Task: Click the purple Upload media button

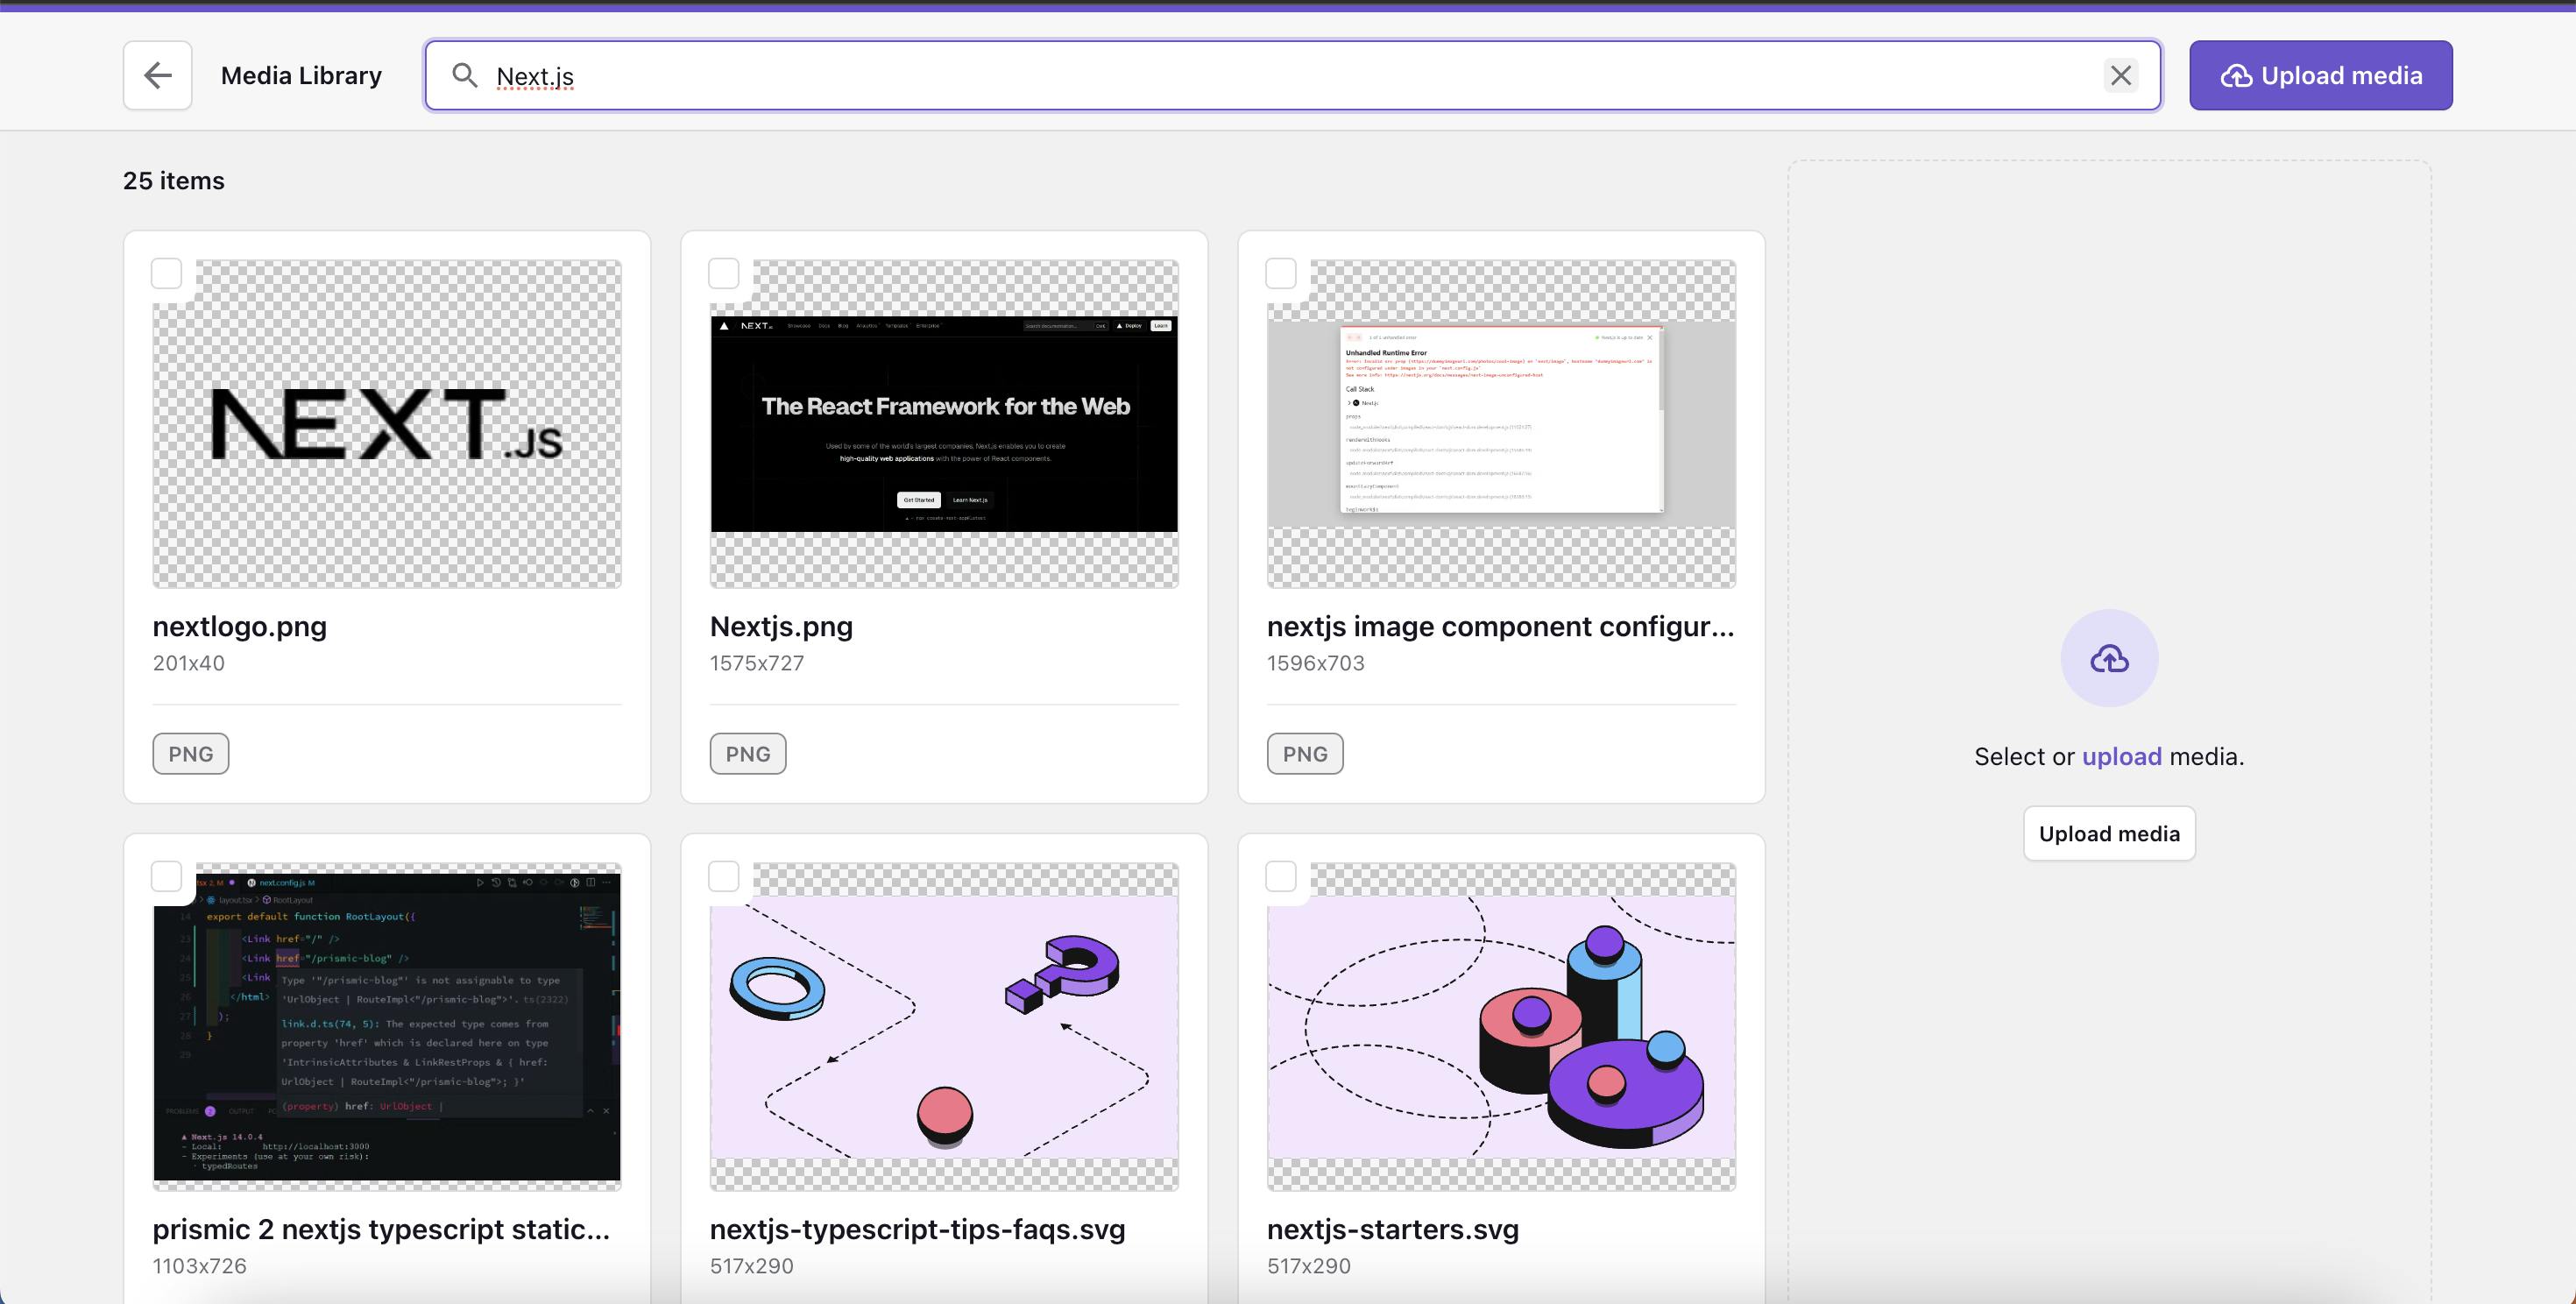Action: [x=2320, y=75]
